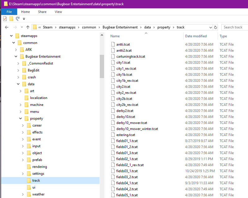
Task: Click the BagEdit folder icon in tree
Action: [x=24, y=70]
